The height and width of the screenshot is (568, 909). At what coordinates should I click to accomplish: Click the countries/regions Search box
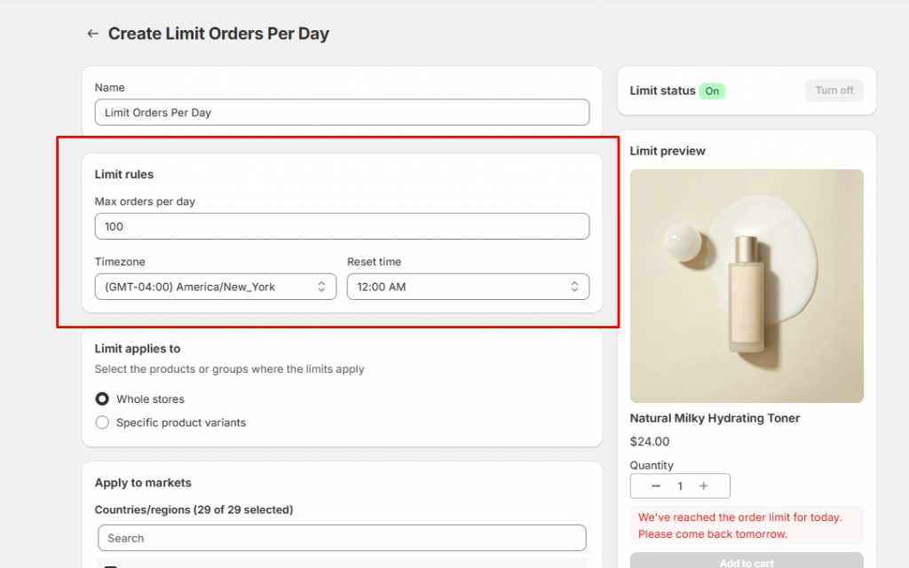(x=342, y=538)
